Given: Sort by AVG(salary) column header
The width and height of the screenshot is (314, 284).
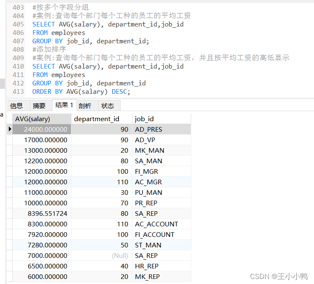Looking at the screenshot, I should click(x=42, y=119).
